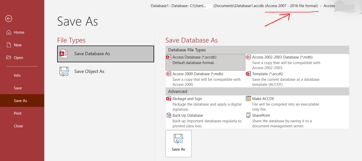Screen dimensions: 362x161
Task: Click the Save Object As icon
Action: [x=64, y=72]
